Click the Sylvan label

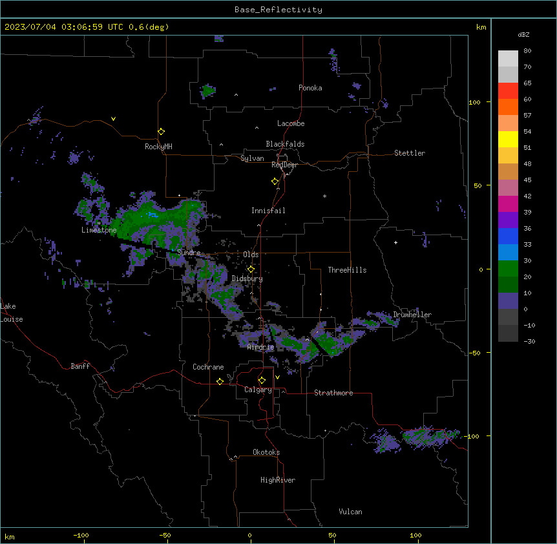point(252,158)
